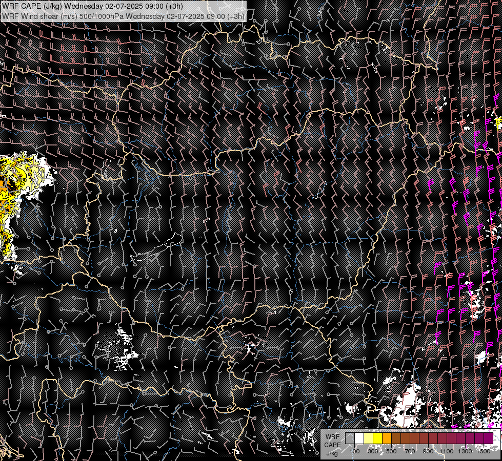The width and height of the screenshot is (502, 461).
Task: Click the white swatch in the CAPE legend
Action: coord(359,438)
